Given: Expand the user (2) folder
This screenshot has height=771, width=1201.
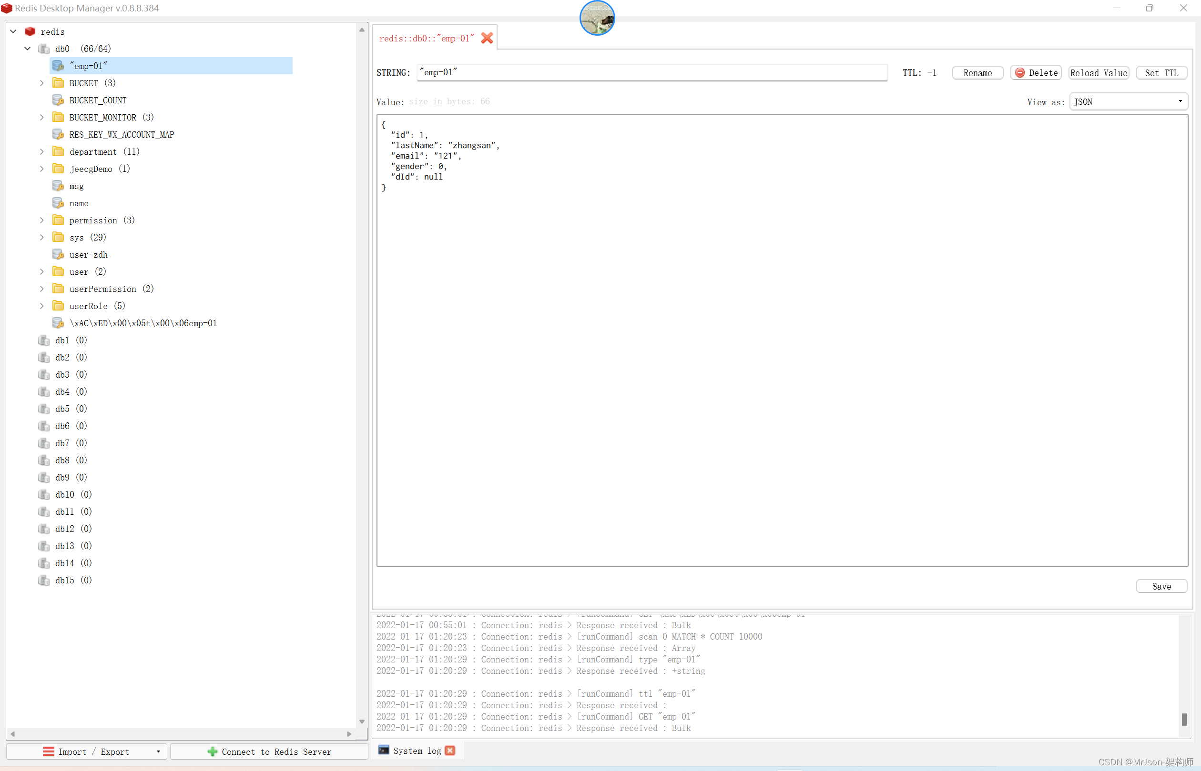Looking at the screenshot, I should 42,272.
